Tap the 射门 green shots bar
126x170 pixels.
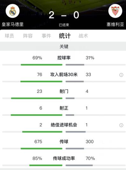(x=37, y=98)
